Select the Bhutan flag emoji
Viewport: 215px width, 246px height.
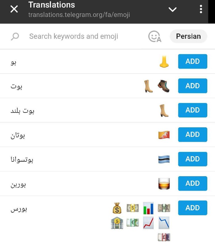pyautogui.click(x=164, y=135)
